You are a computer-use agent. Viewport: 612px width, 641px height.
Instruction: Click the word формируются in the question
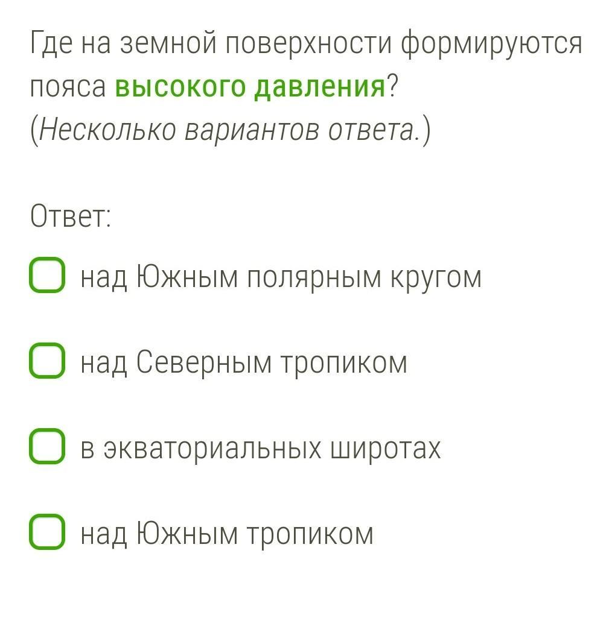pos(491,44)
